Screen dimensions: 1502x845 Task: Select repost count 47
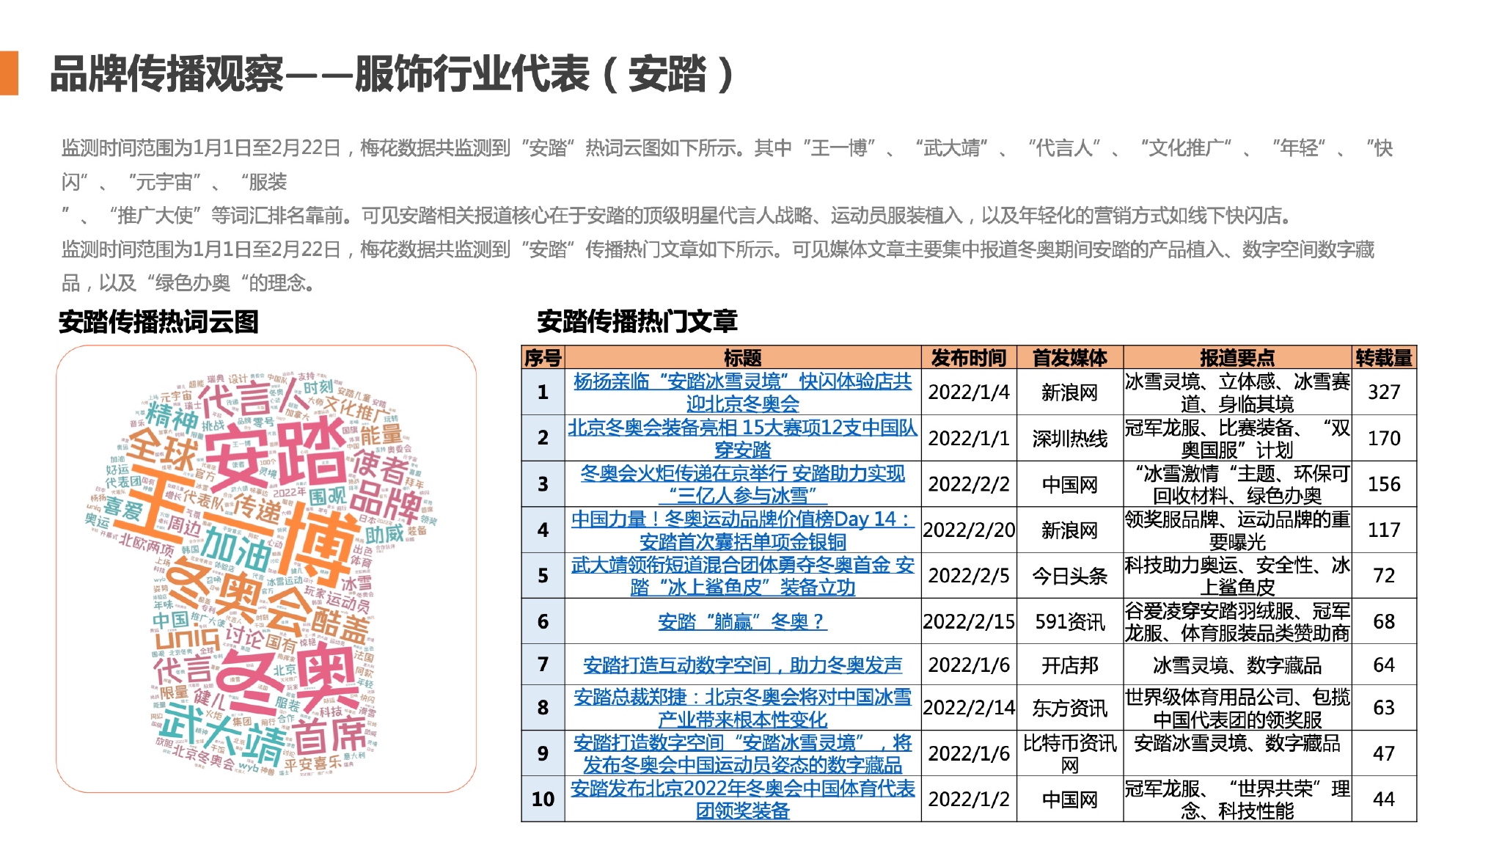[1384, 753]
